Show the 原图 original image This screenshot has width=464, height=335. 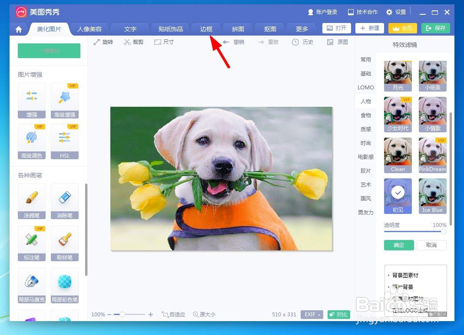click(x=337, y=42)
